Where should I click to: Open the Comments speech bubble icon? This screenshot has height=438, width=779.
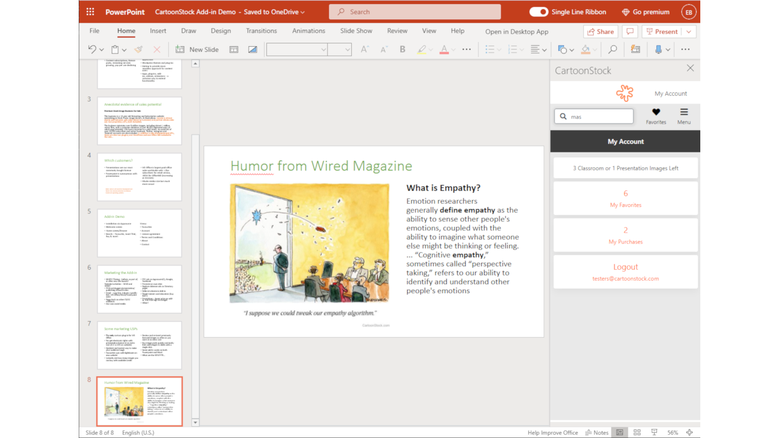click(x=630, y=31)
